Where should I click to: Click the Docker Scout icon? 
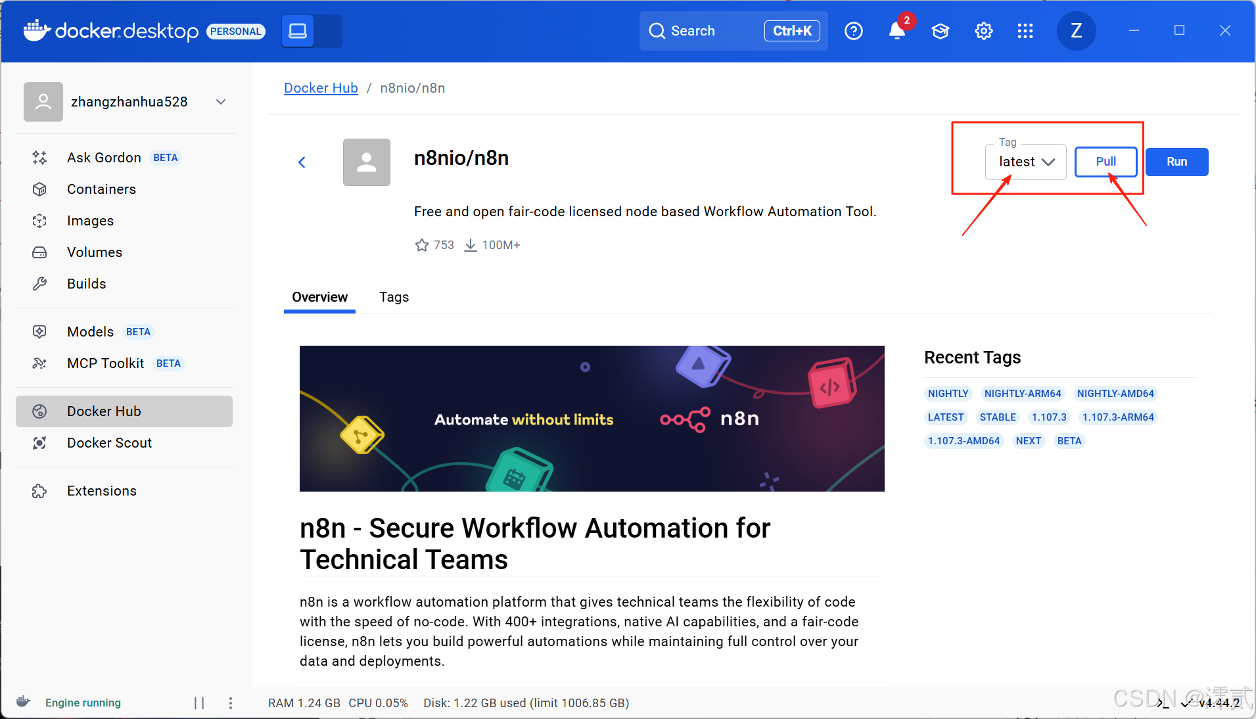(x=39, y=443)
